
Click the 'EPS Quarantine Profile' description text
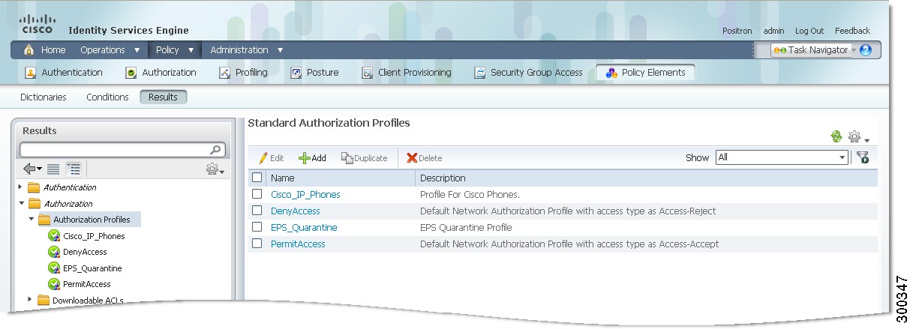tap(466, 228)
